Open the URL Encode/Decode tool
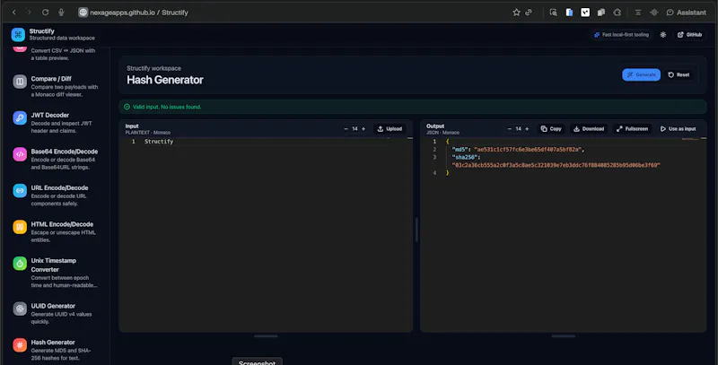The height and width of the screenshot is (365, 718). (56, 196)
